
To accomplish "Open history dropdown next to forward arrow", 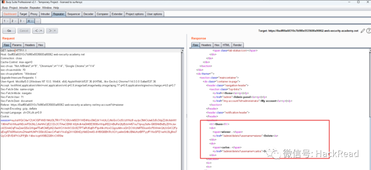I will pos(55,31).
